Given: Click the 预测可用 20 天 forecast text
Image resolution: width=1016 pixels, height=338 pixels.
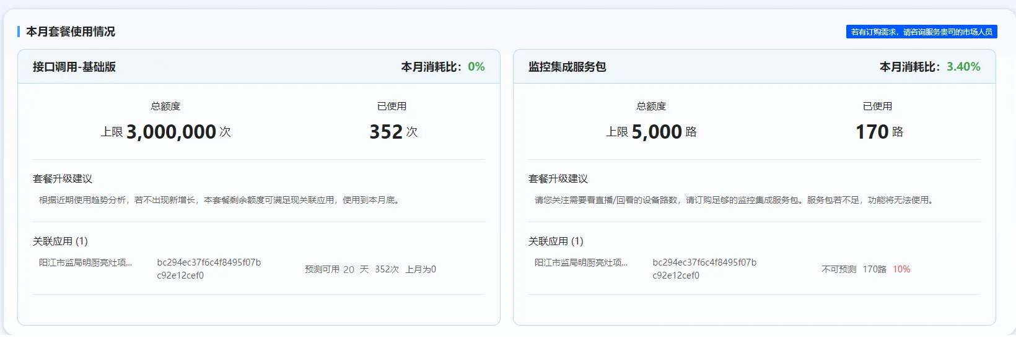Looking at the screenshot, I should click(x=336, y=269).
